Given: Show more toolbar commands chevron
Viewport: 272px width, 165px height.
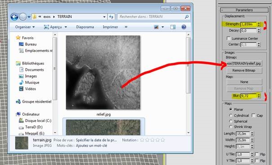Looking at the screenshot, I should point(126,27).
